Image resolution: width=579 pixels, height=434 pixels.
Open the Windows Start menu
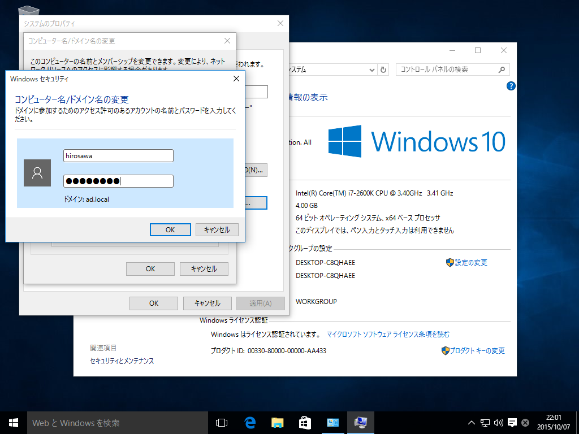tap(14, 423)
